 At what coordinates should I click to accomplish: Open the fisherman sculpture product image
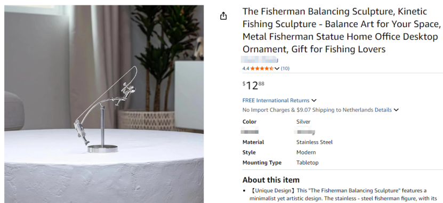[x=104, y=104]
